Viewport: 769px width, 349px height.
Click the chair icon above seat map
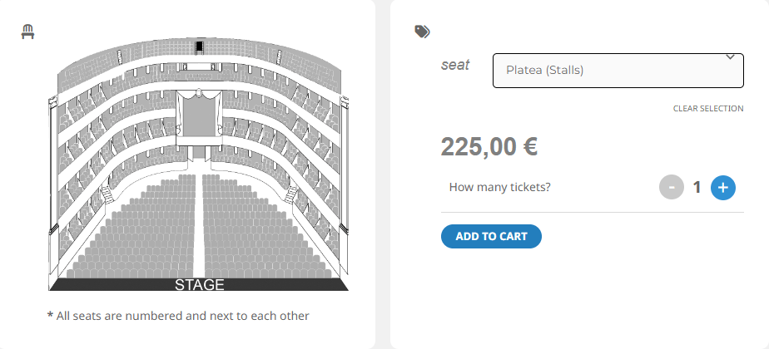click(x=28, y=32)
